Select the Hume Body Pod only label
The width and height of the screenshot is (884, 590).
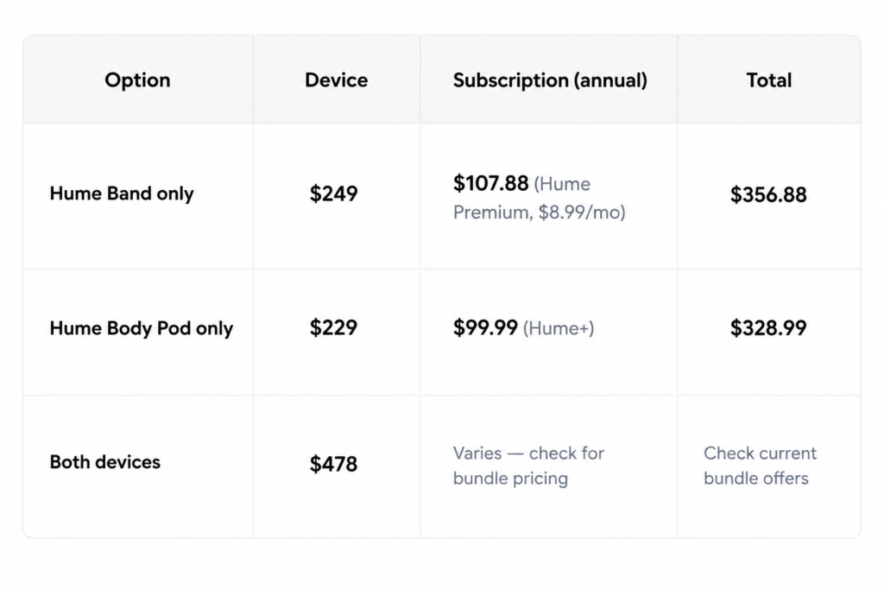(x=142, y=328)
